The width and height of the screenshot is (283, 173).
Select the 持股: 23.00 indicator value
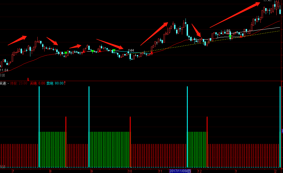pos(19,83)
